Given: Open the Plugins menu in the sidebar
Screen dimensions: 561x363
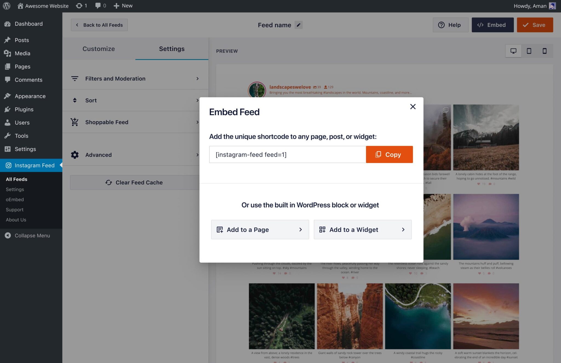Looking at the screenshot, I should 24,109.
